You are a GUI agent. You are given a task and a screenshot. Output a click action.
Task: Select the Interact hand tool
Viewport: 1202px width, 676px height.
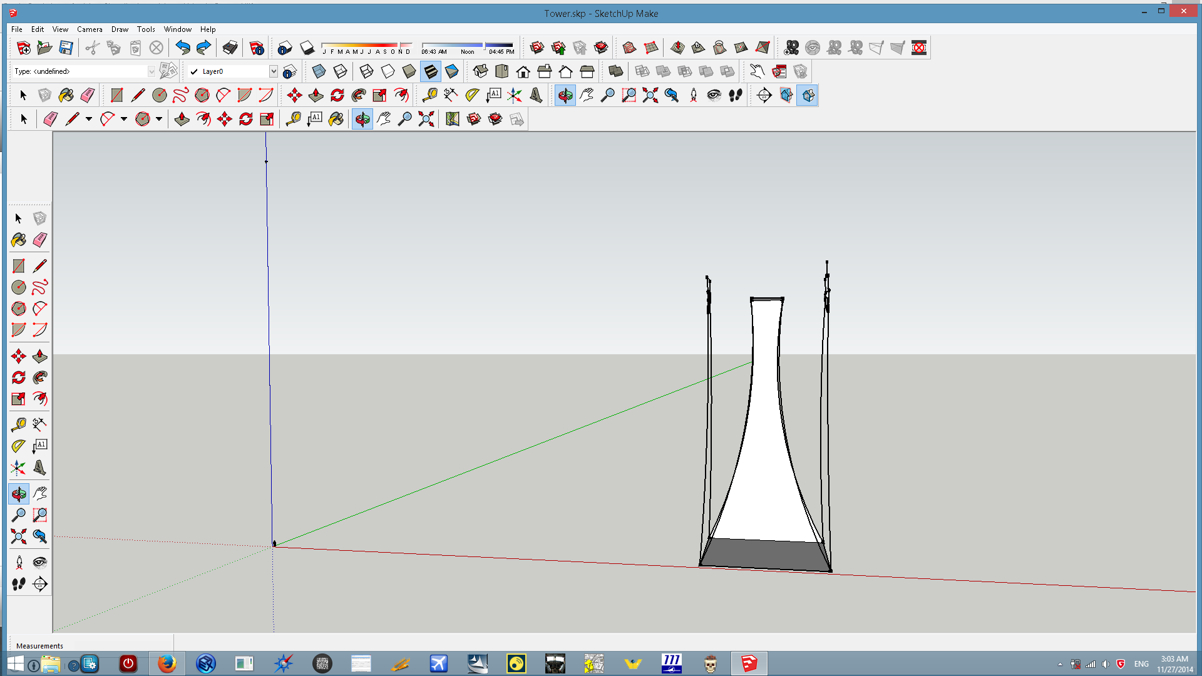tap(756, 71)
